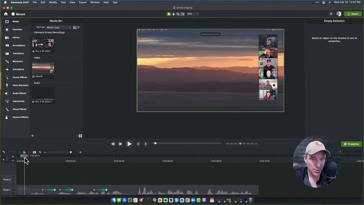Click the plus icon to import media
The width and height of the screenshot is (364, 205).
(32, 136)
